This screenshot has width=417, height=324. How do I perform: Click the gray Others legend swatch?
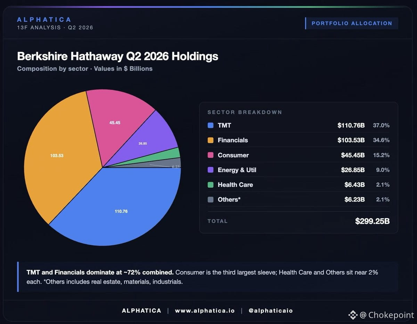point(211,199)
